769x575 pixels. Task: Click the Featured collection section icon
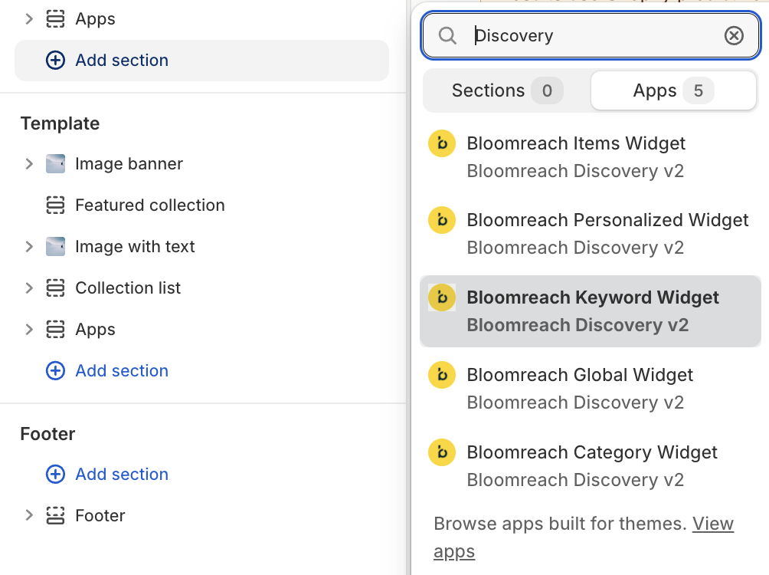click(55, 205)
